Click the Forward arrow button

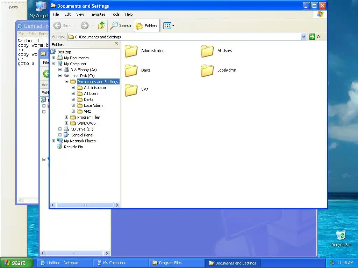point(85,25)
